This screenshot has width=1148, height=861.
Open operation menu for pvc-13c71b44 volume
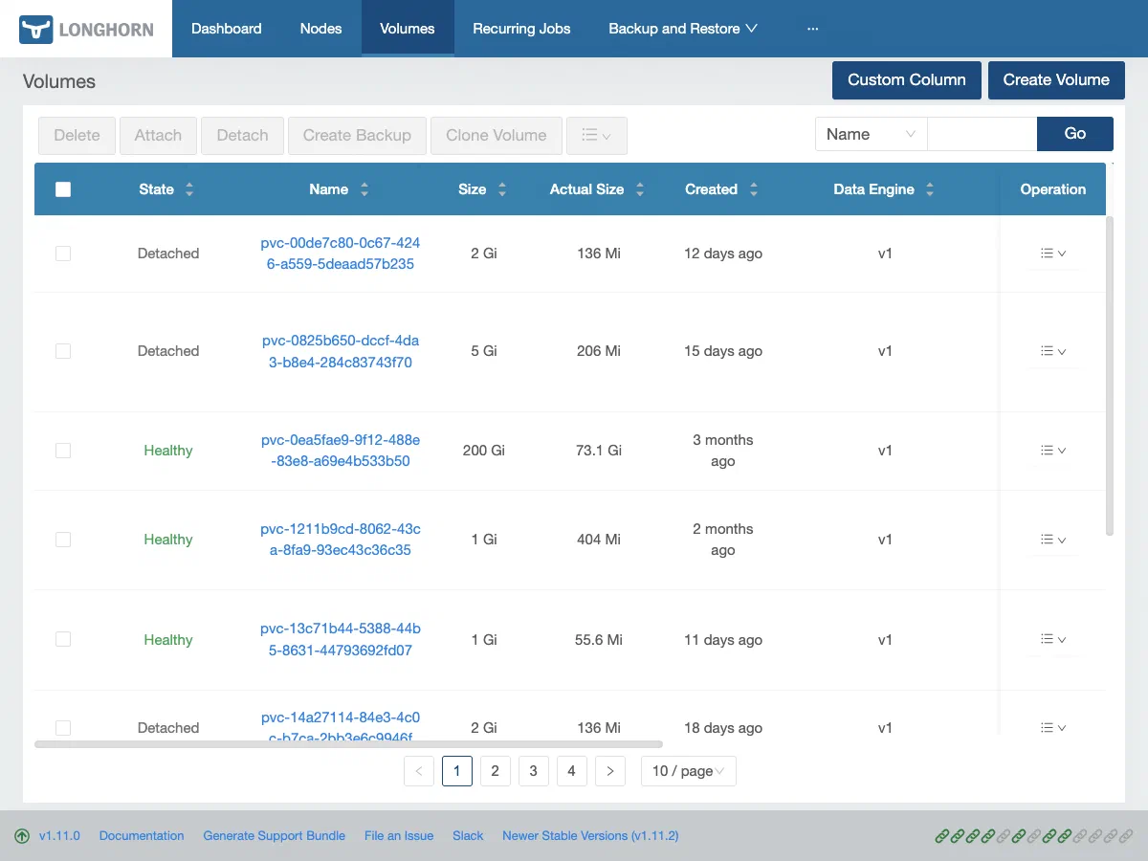click(x=1053, y=640)
